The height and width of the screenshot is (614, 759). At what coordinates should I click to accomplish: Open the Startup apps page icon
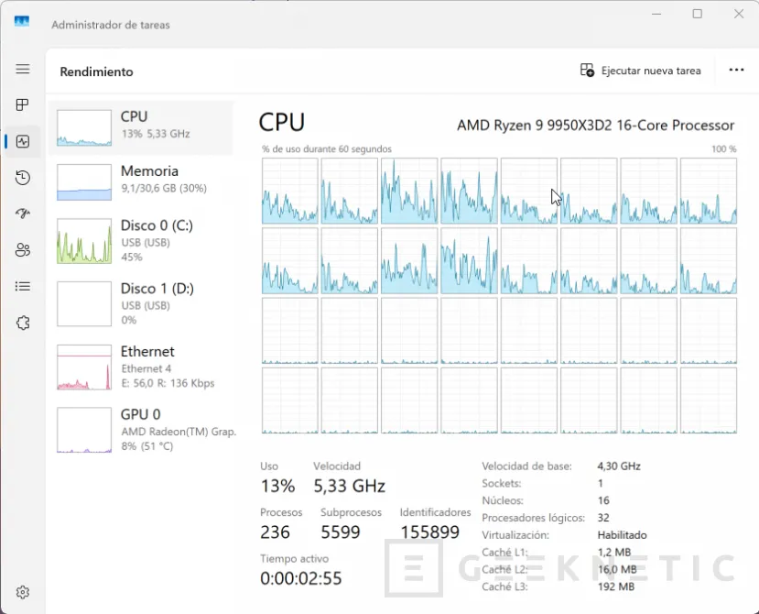(23, 214)
